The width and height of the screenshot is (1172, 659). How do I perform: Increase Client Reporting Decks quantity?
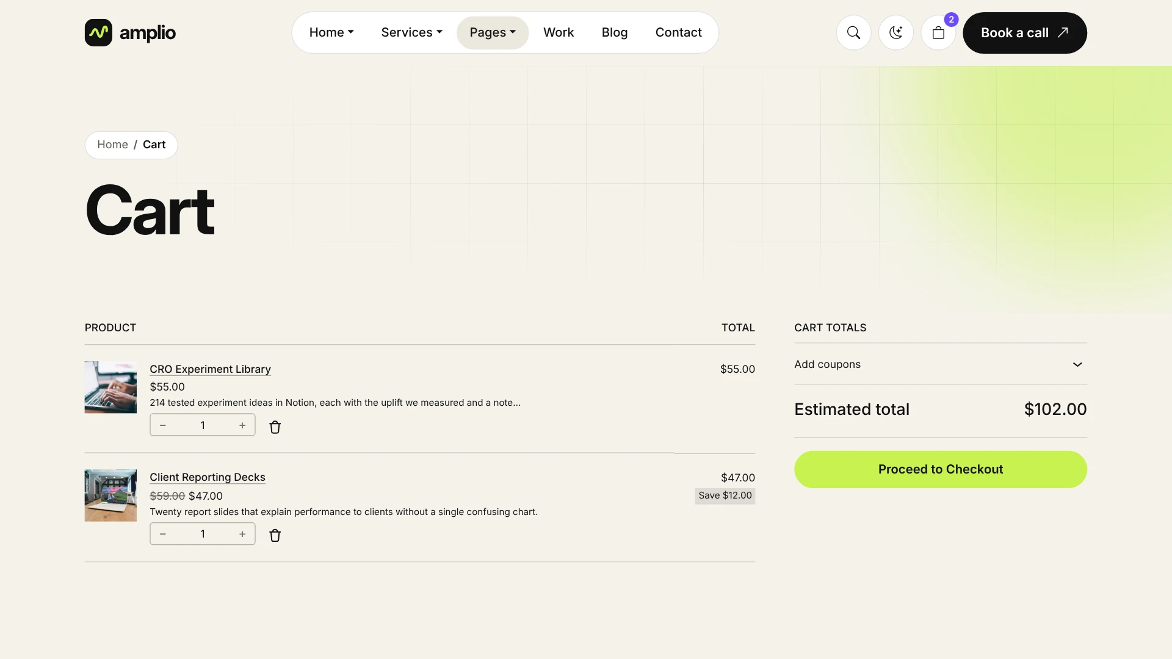[x=242, y=534]
